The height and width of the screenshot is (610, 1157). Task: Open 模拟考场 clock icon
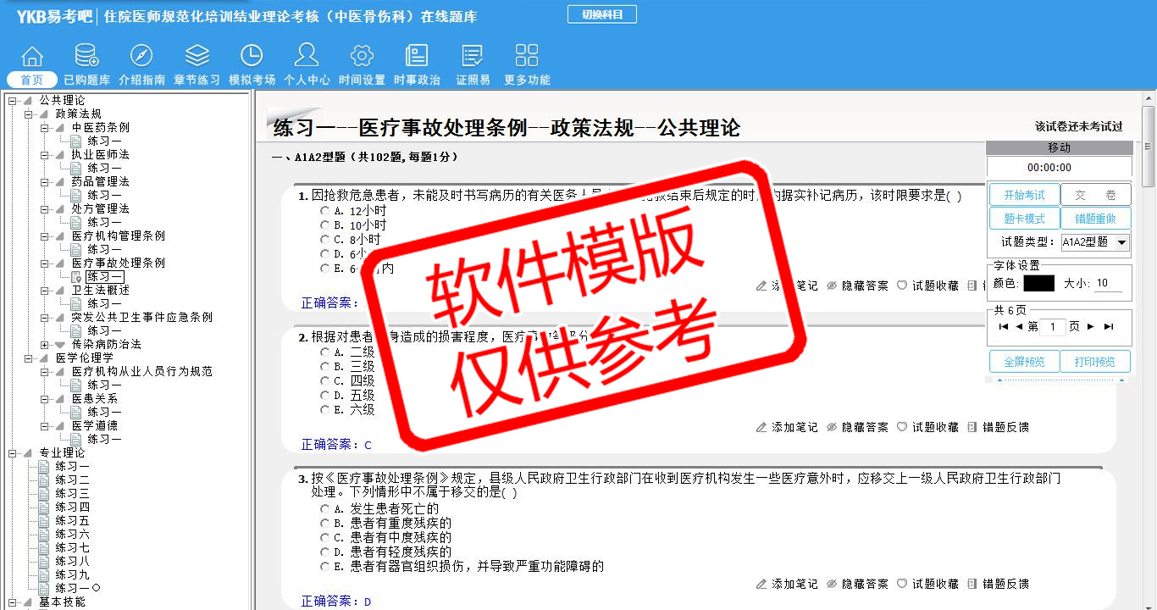[x=252, y=56]
